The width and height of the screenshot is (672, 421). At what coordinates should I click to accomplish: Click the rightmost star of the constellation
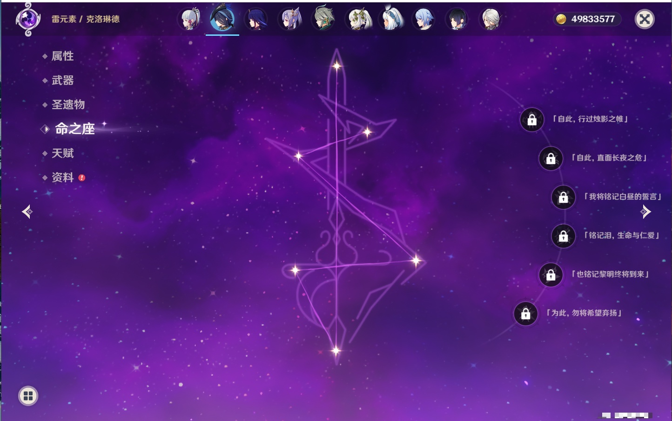coord(416,261)
